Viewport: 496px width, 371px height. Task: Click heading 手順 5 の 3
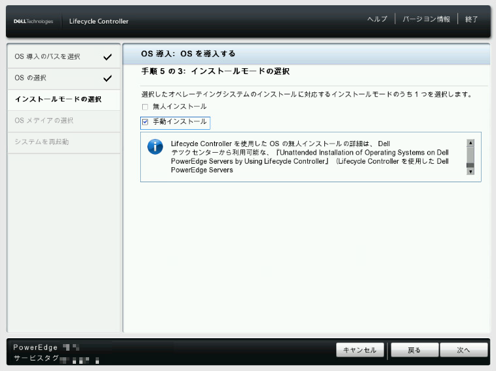215,71
